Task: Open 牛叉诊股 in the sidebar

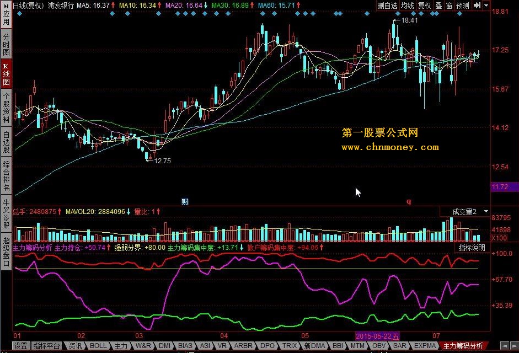Action: click(6, 213)
